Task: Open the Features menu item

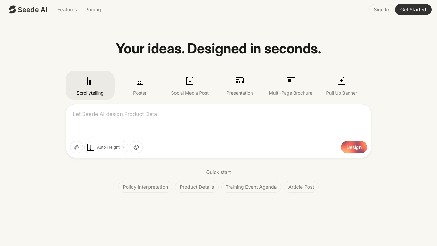Action: [67, 10]
